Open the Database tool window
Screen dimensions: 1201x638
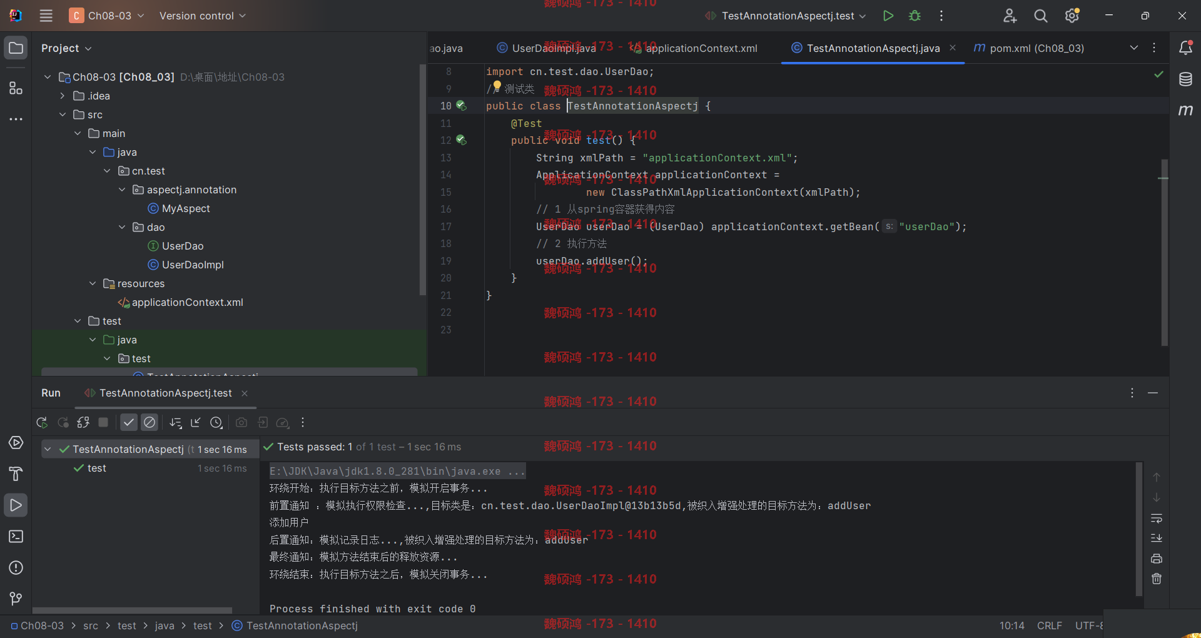point(1185,79)
